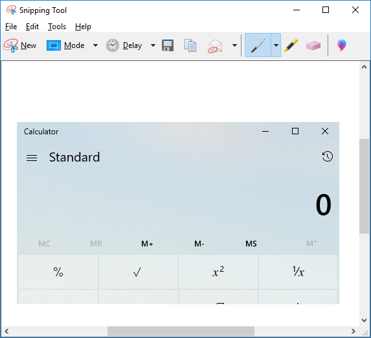Viewport: 371px width, 338px height.
Task: Click the New snip scissors icon
Action: coord(10,45)
